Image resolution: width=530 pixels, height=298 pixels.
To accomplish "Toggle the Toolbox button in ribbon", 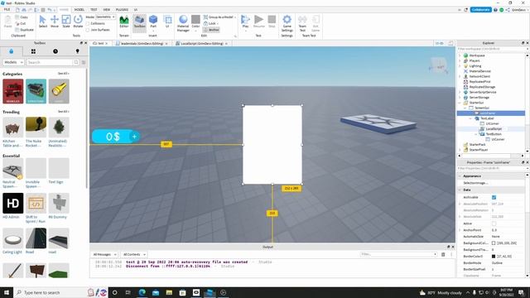I will point(139,22).
